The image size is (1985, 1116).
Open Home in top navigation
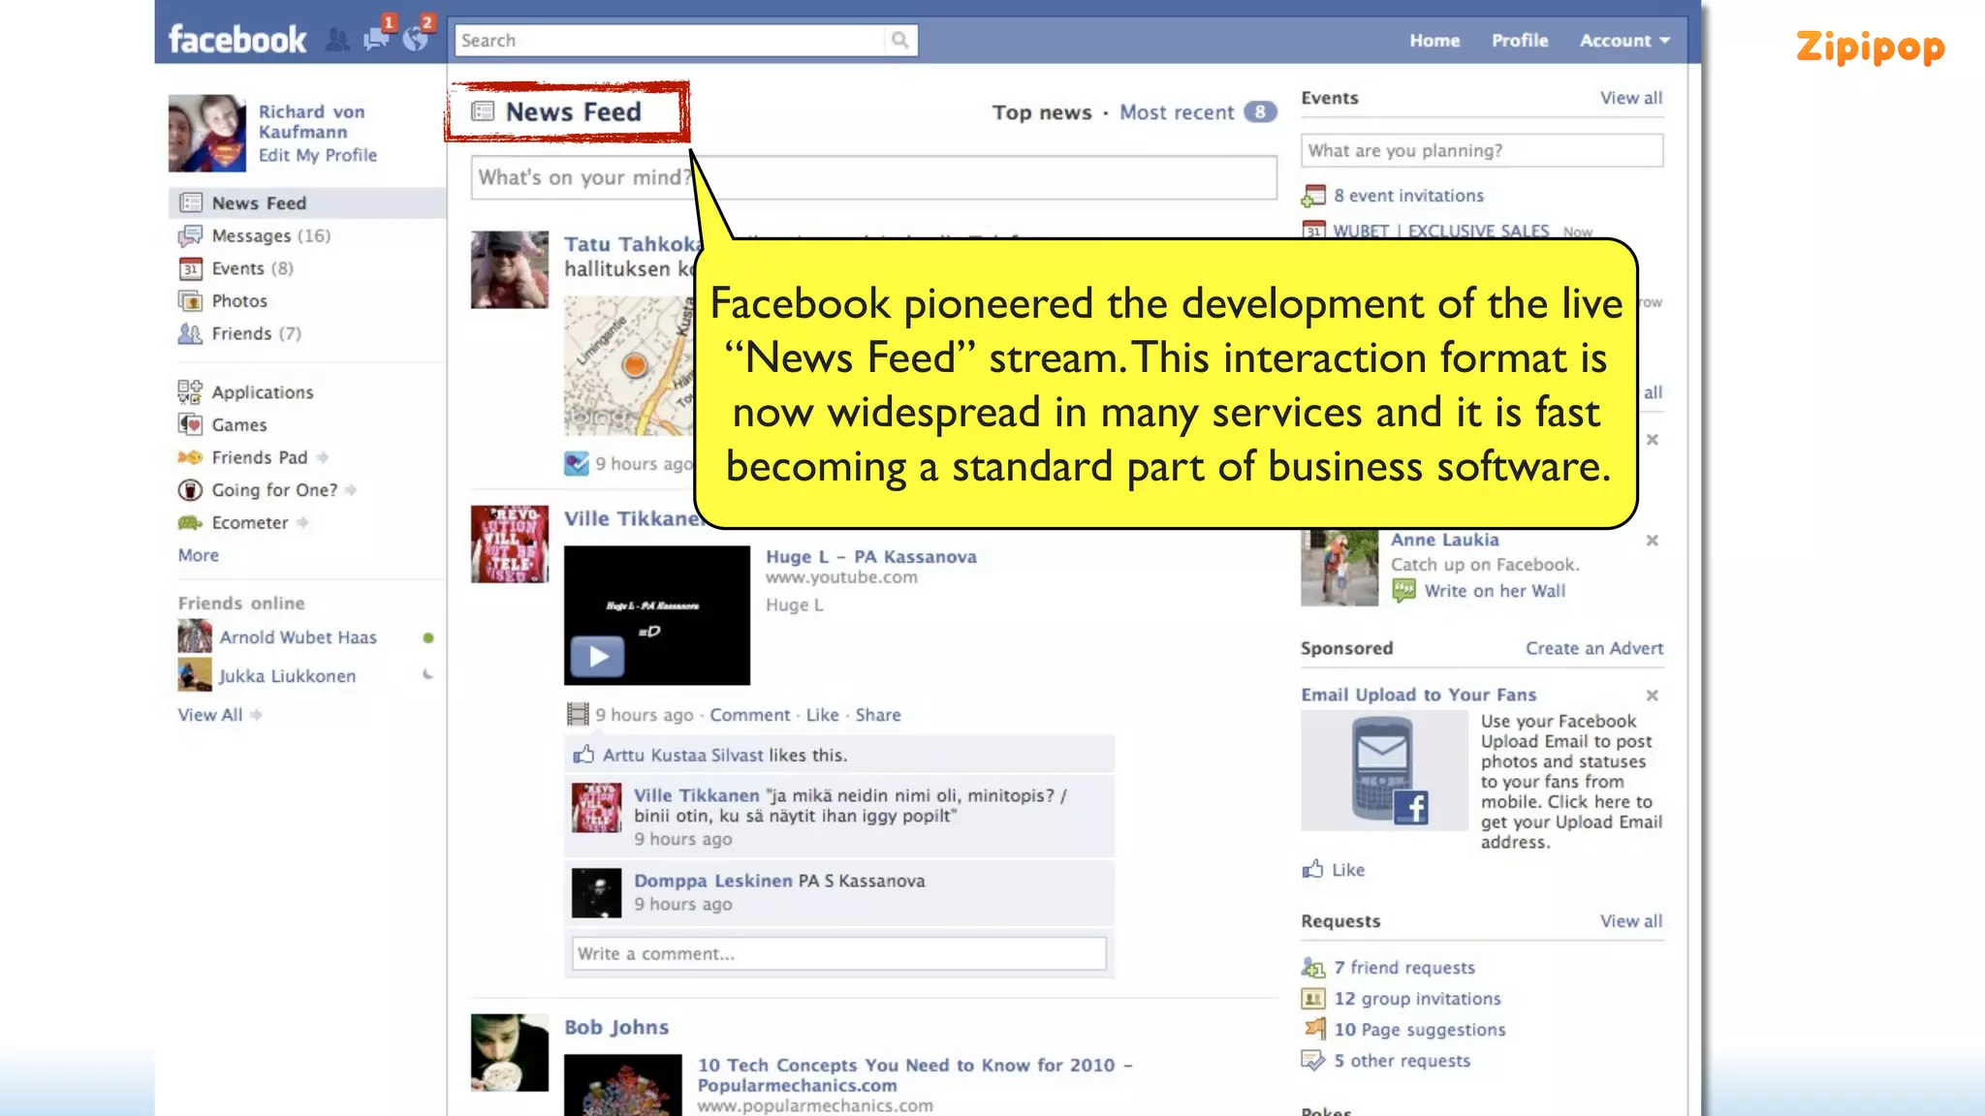(x=1434, y=41)
